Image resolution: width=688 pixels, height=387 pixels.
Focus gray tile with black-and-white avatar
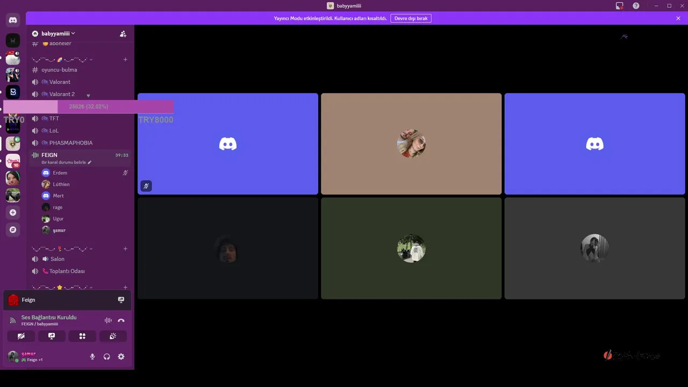tap(594, 248)
